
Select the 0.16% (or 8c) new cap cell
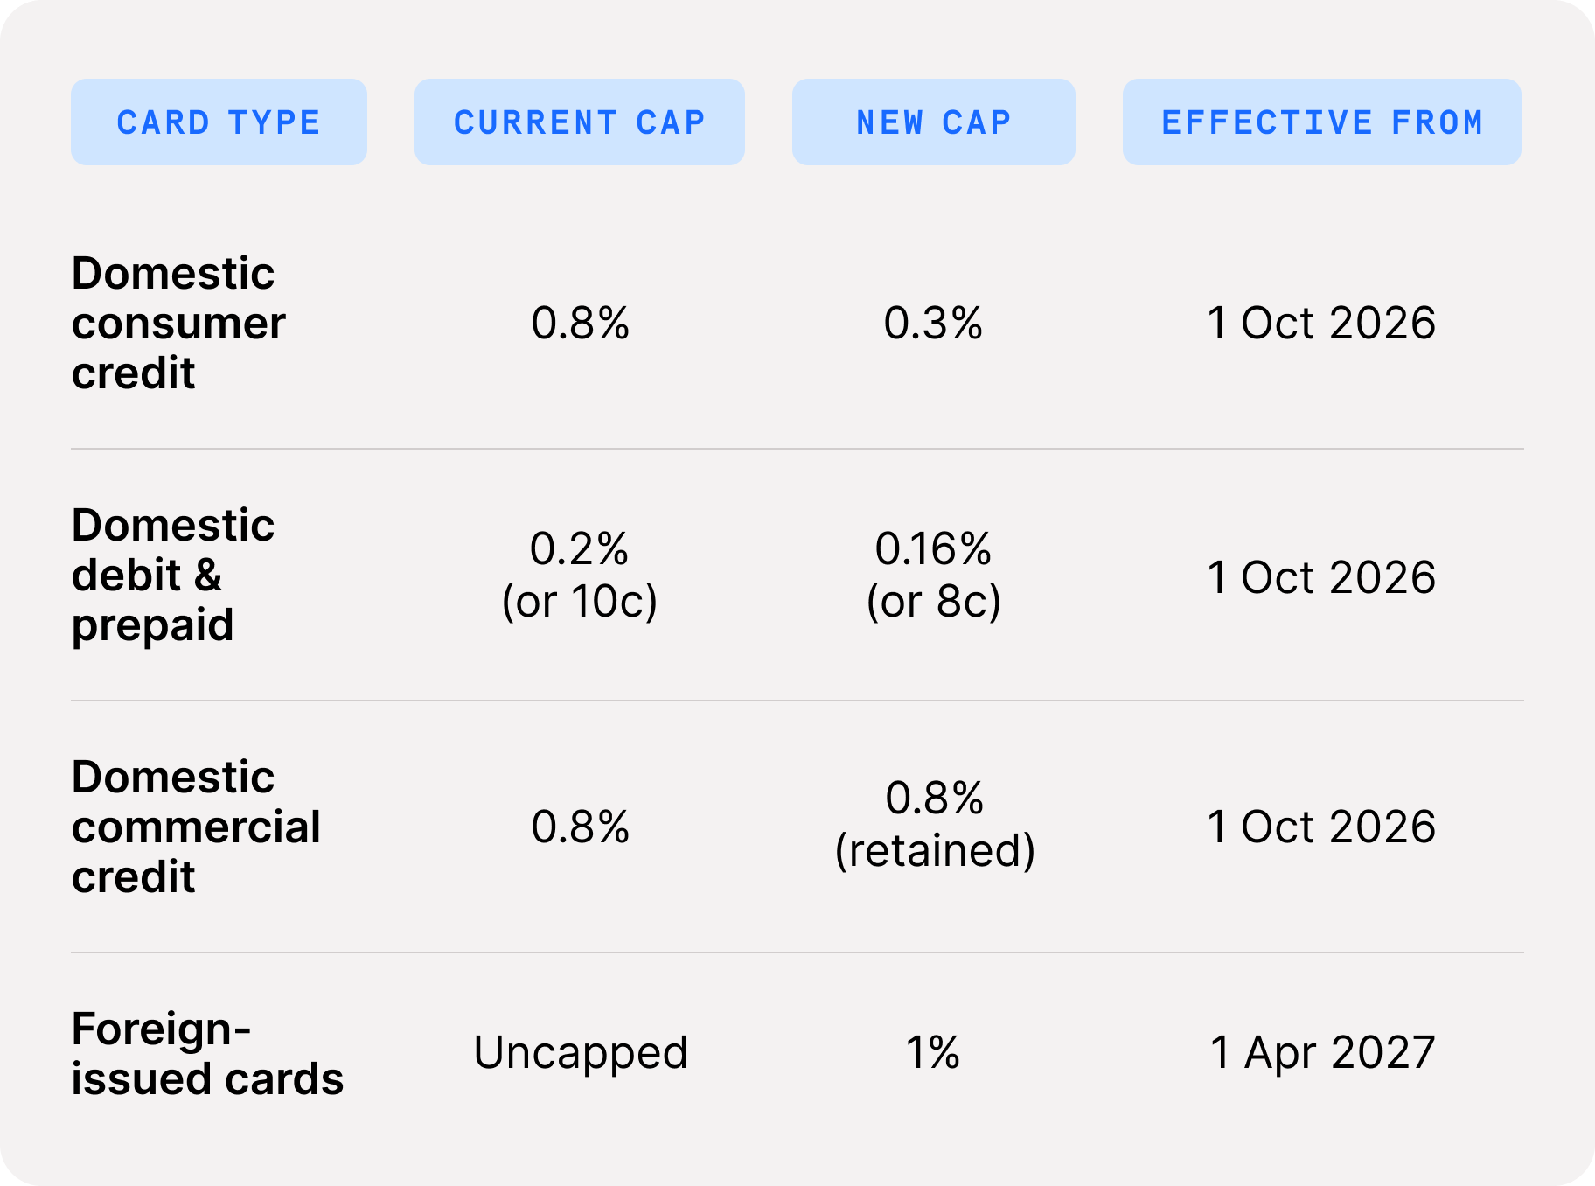[933, 575]
